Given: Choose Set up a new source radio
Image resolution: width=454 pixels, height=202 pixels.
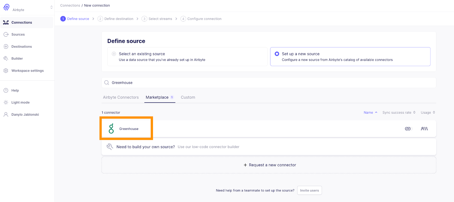Looking at the screenshot, I should tap(277, 54).
